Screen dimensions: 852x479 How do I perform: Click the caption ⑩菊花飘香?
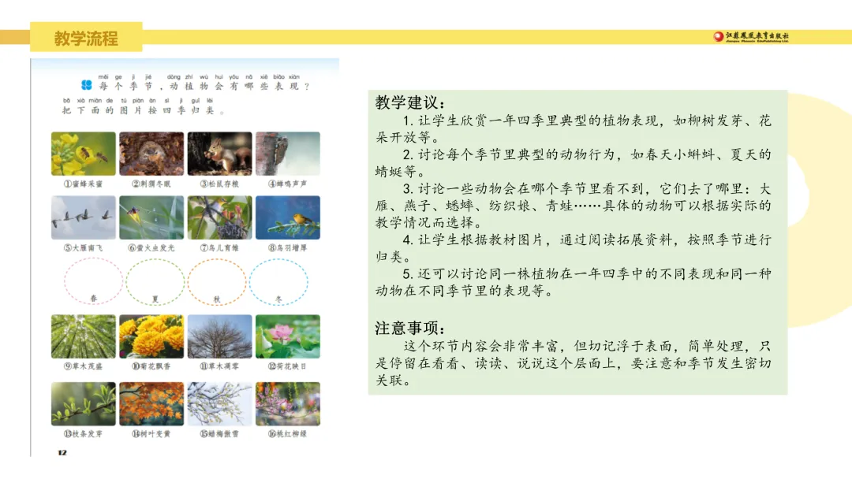coord(151,366)
